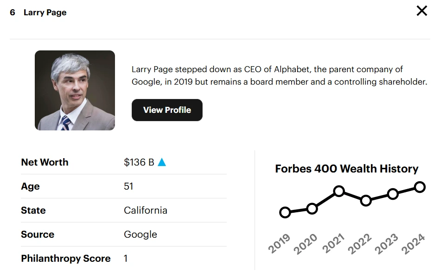Select the 2020 wealth history point
440x277 pixels.
[x=312, y=209]
